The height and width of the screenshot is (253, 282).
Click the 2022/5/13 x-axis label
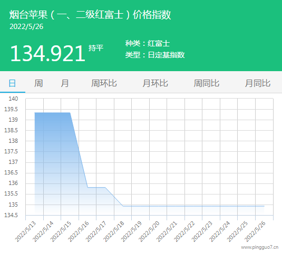[x=25, y=232]
